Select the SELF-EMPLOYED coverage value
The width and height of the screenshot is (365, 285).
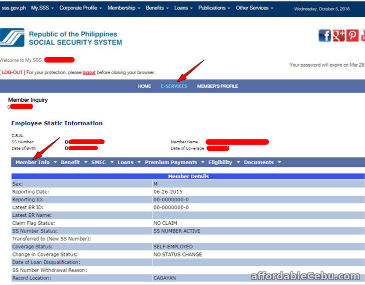point(173,247)
